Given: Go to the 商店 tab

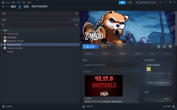Looking at the screenshot, I should (13, 7).
